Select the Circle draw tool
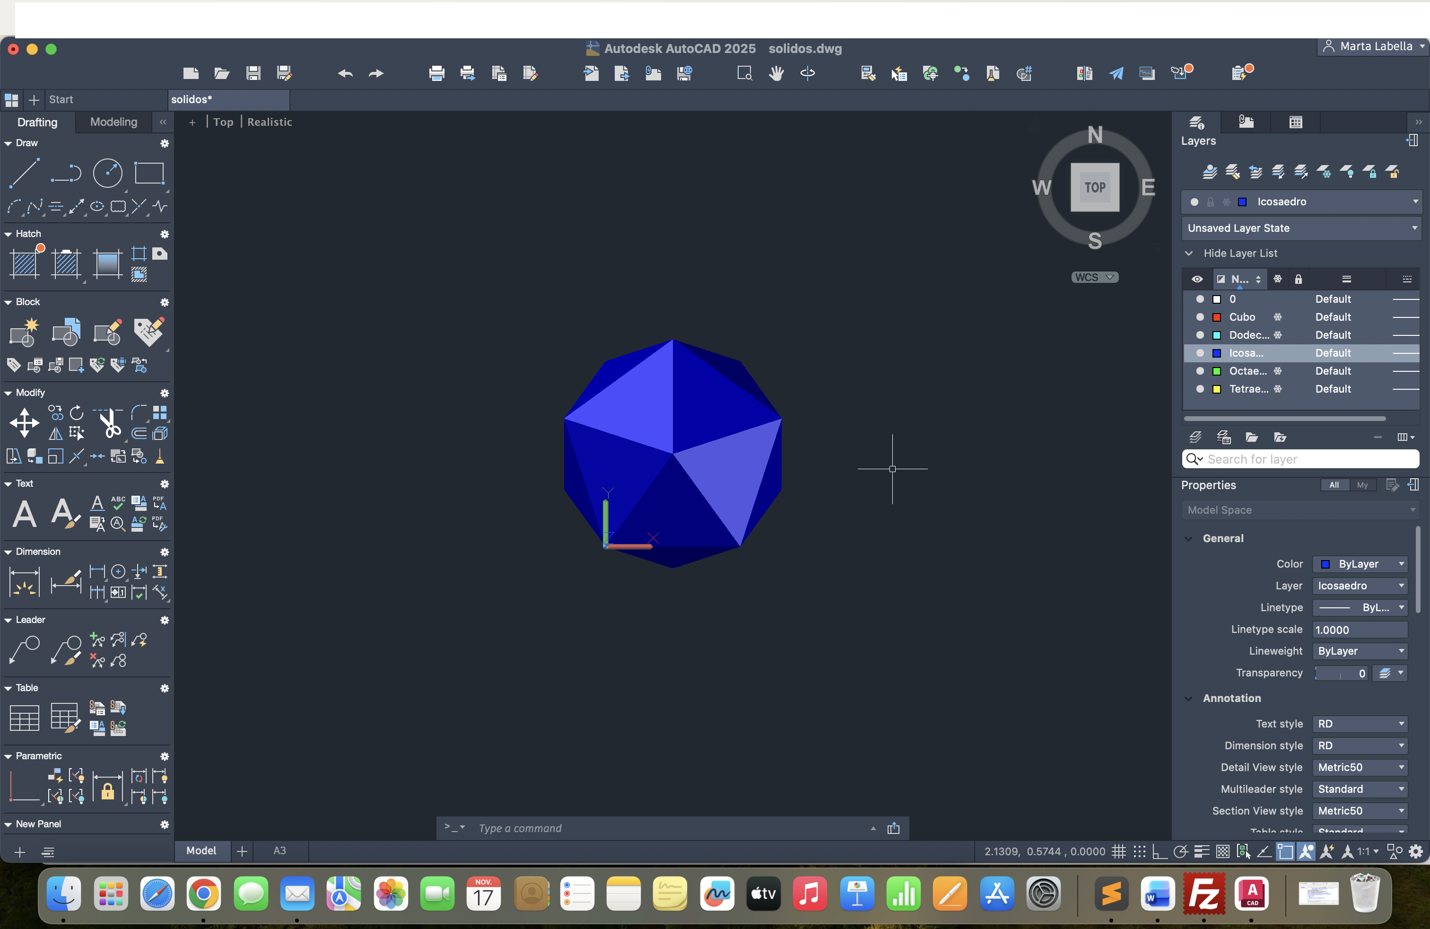The width and height of the screenshot is (1430, 929). 107,173
